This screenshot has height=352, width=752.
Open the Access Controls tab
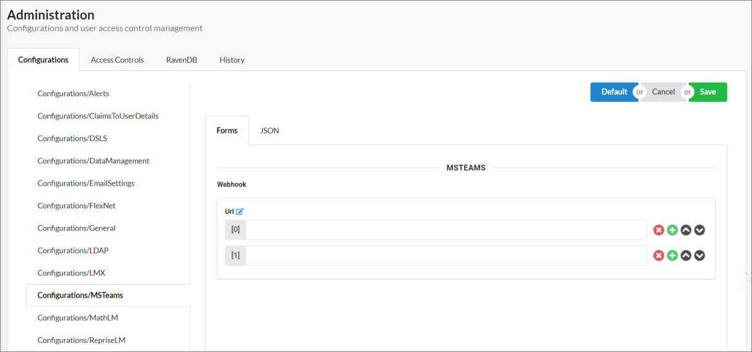(117, 60)
